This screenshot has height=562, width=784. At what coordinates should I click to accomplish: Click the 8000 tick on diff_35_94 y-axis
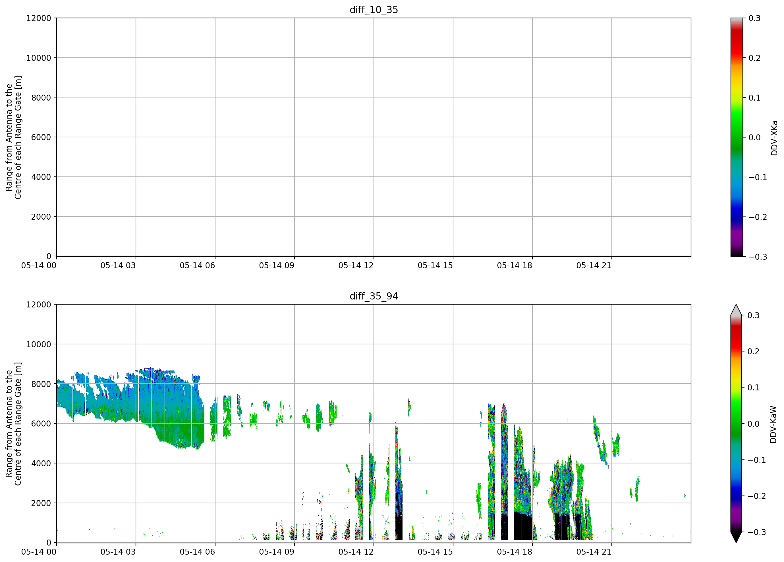click(x=41, y=384)
